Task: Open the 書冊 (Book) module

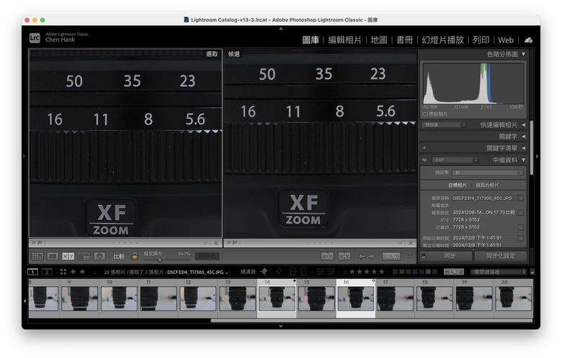Action: [405, 40]
